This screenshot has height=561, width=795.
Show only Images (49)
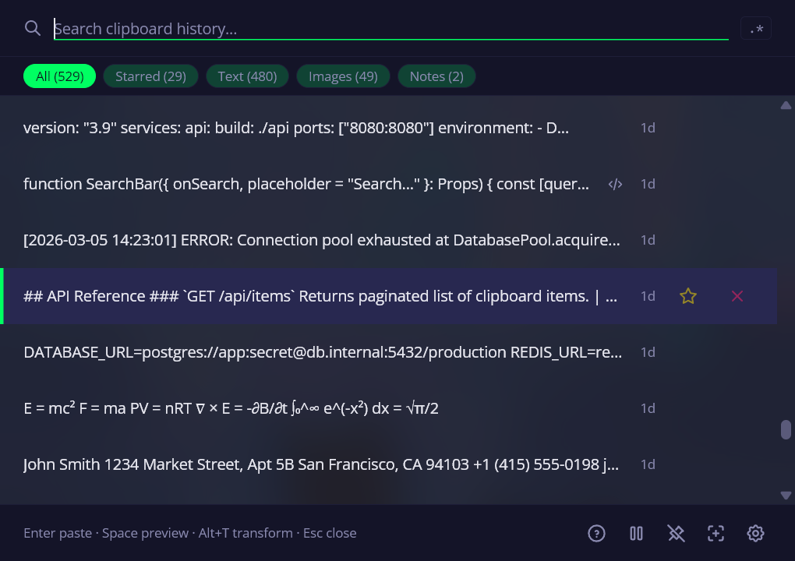[343, 76]
